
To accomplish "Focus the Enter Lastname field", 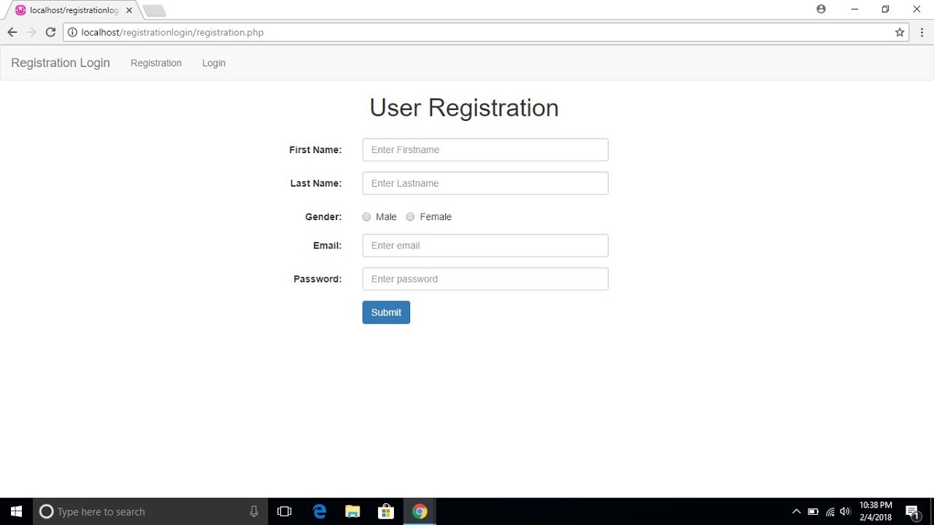I will [485, 183].
